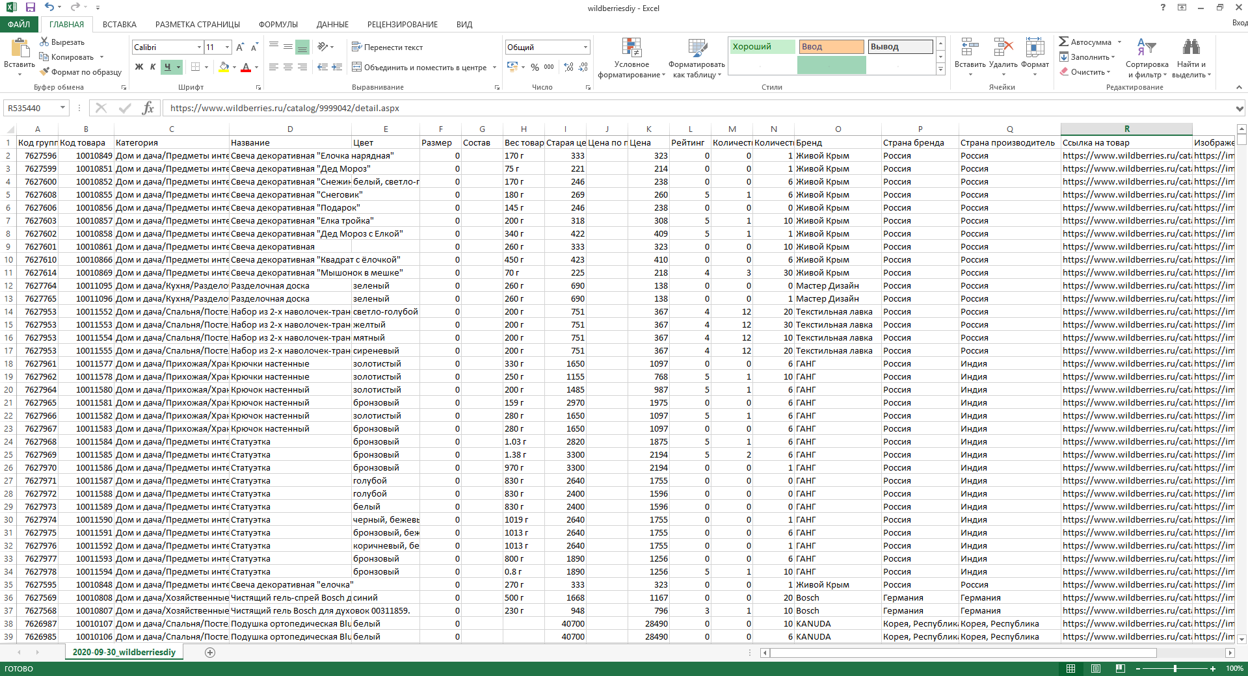Click the Cut (Вырезать) scissors button

point(62,42)
